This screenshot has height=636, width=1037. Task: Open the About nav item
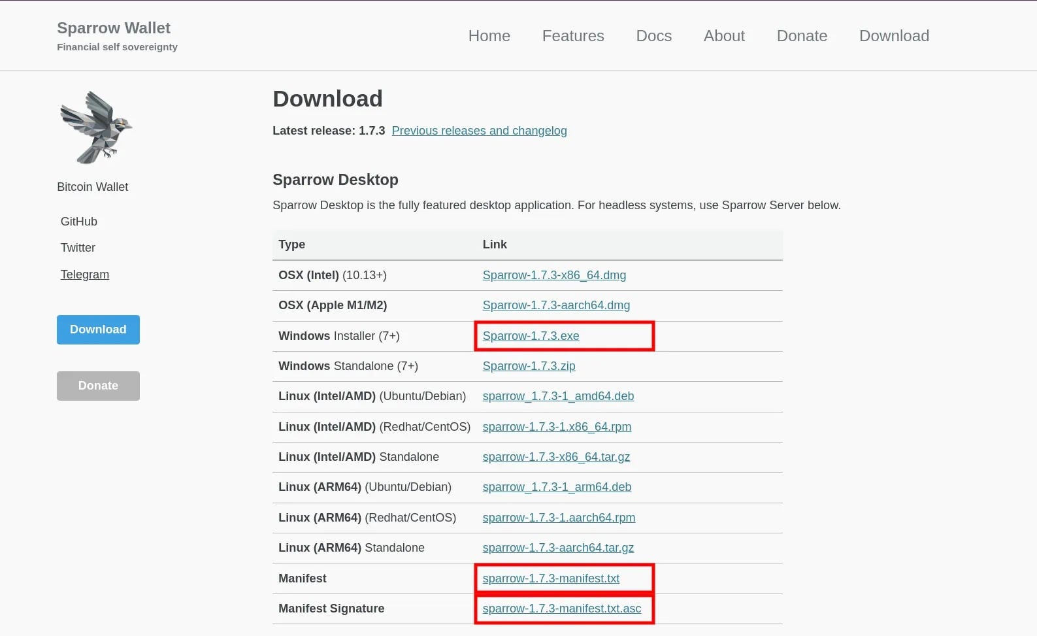[724, 36]
